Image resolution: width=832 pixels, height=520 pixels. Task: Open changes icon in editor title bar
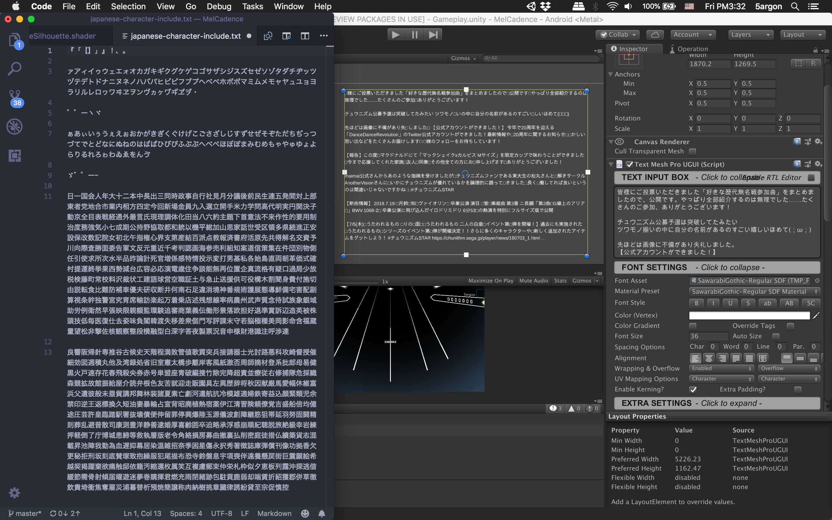pyautogui.click(x=268, y=36)
